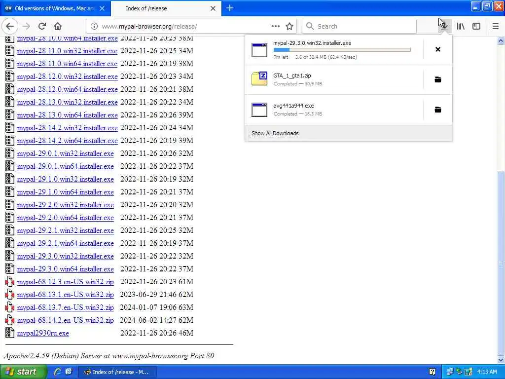Click the binary icon beside mypal-29.0.1.win32
Screen dimensions: 505x379
coord(10,153)
